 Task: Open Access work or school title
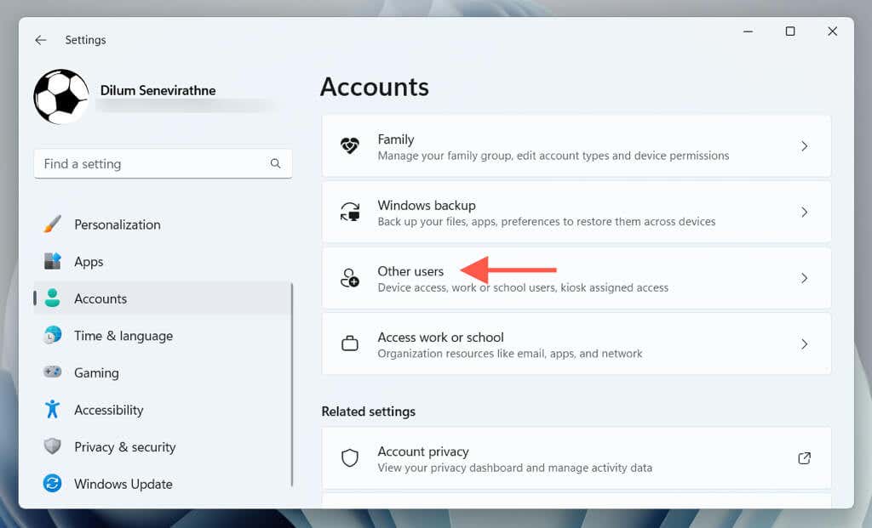440,337
